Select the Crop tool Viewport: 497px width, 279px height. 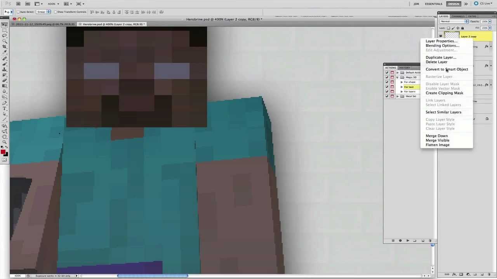tap(4, 46)
